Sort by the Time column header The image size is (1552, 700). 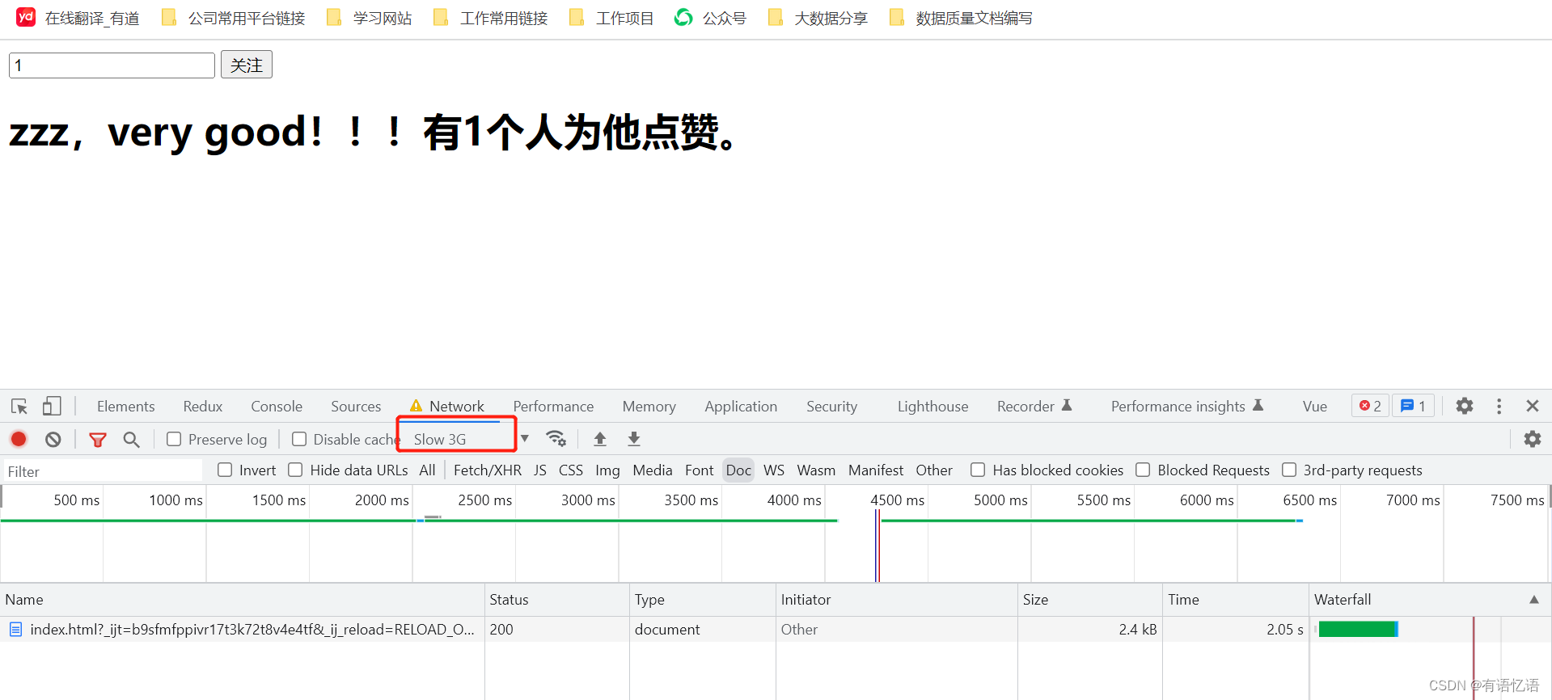(1234, 599)
